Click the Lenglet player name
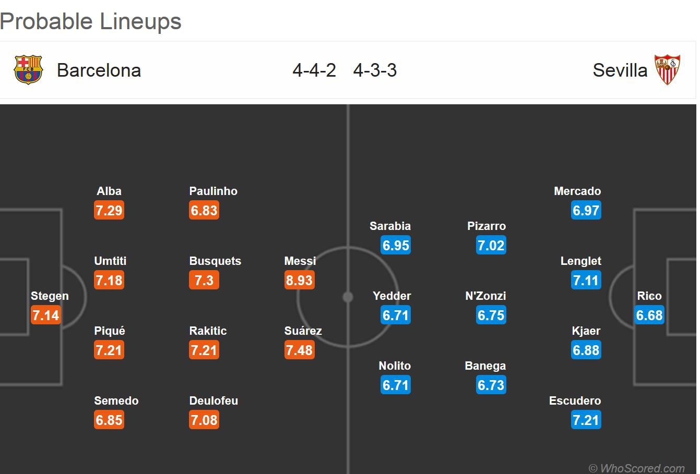 click(580, 261)
